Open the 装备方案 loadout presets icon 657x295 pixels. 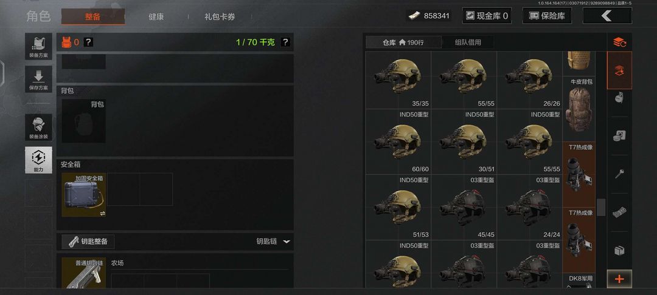coord(38,46)
